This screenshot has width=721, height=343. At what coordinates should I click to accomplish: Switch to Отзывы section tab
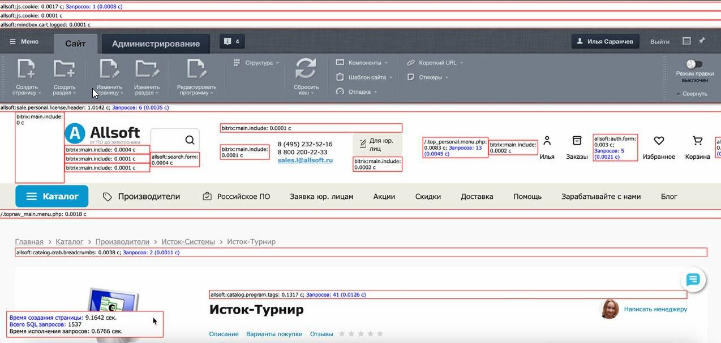point(321,334)
